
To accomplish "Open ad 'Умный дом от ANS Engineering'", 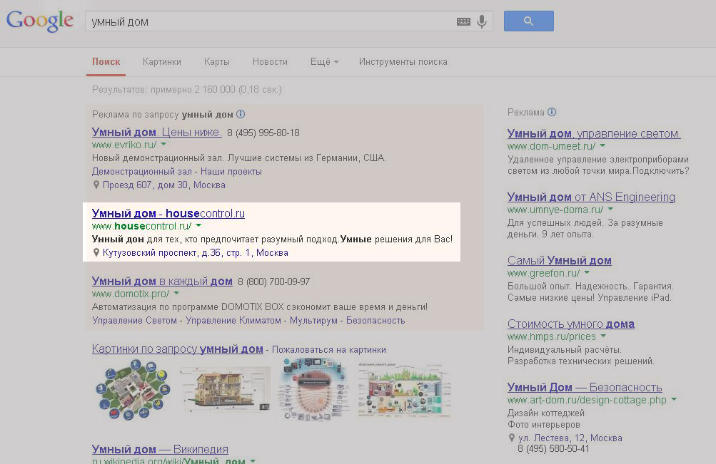I will [x=591, y=197].
